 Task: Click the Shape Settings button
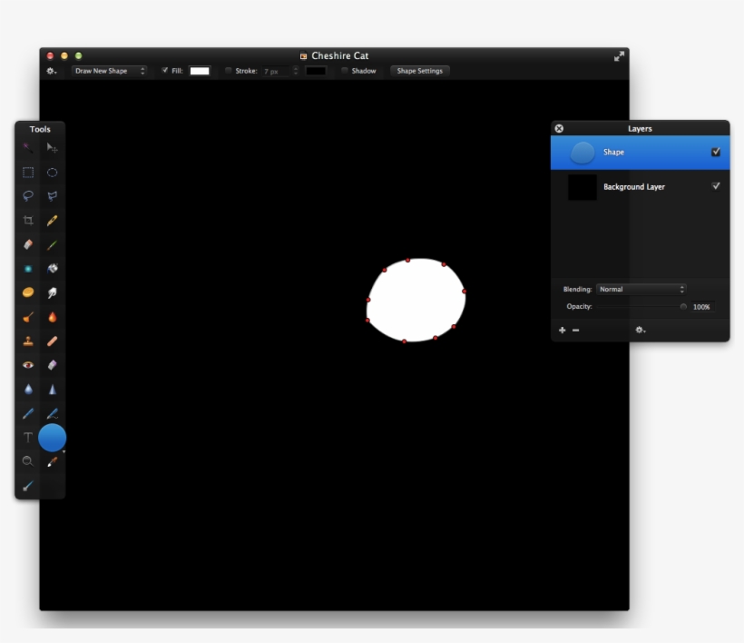pyautogui.click(x=419, y=71)
